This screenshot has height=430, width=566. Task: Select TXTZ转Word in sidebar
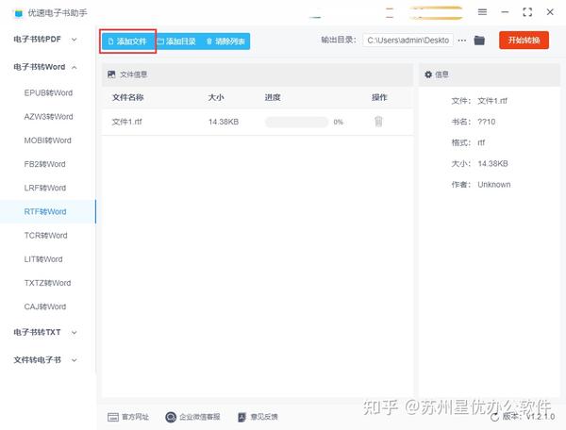click(x=47, y=283)
